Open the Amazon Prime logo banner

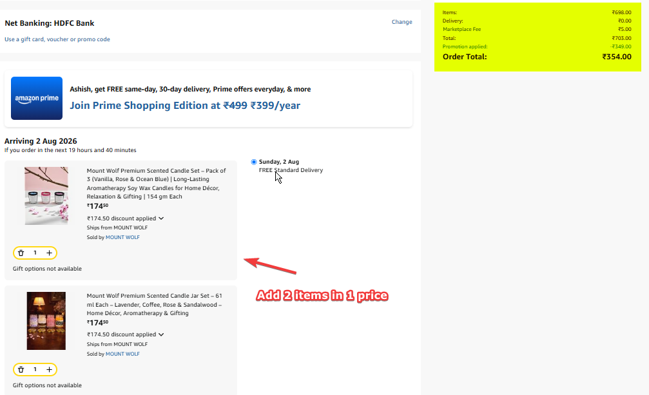(37, 99)
